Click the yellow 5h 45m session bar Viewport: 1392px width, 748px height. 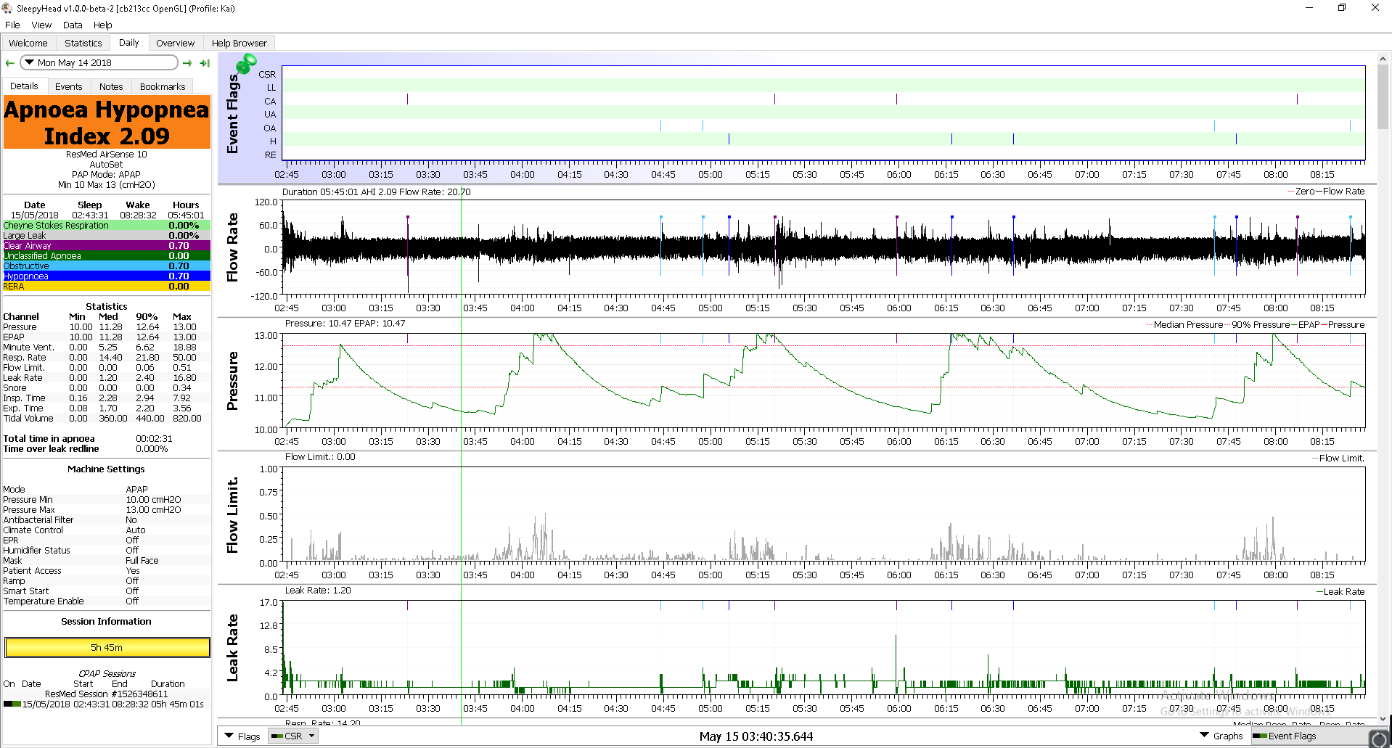pyautogui.click(x=107, y=647)
